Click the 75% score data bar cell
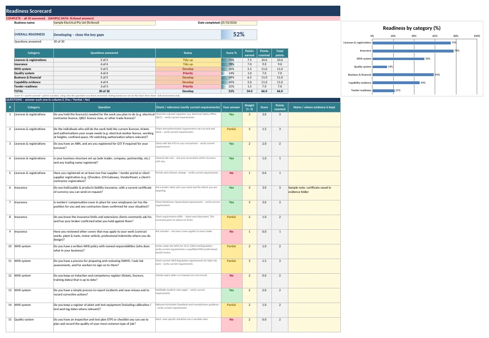Image resolution: width=489 pixels, height=338 pixels. [231, 60]
